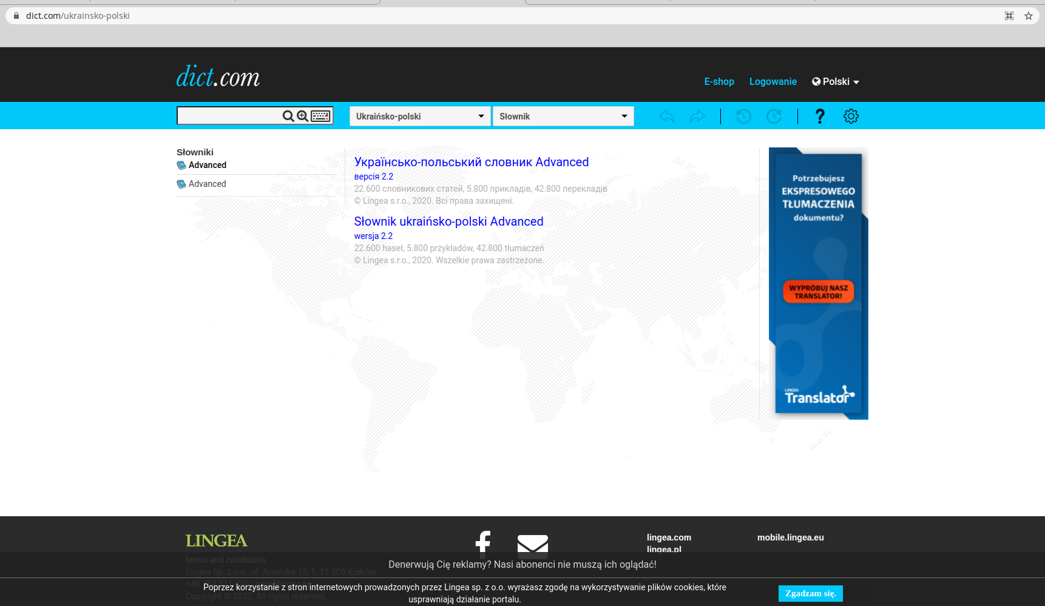Click the QR code icon in address bar
This screenshot has height=606, width=1045.
[x=1009, y=16]
